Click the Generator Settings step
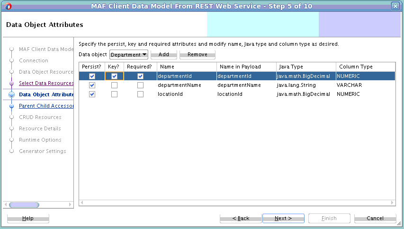This screenshot has width=404, height=229. (43, 151)
